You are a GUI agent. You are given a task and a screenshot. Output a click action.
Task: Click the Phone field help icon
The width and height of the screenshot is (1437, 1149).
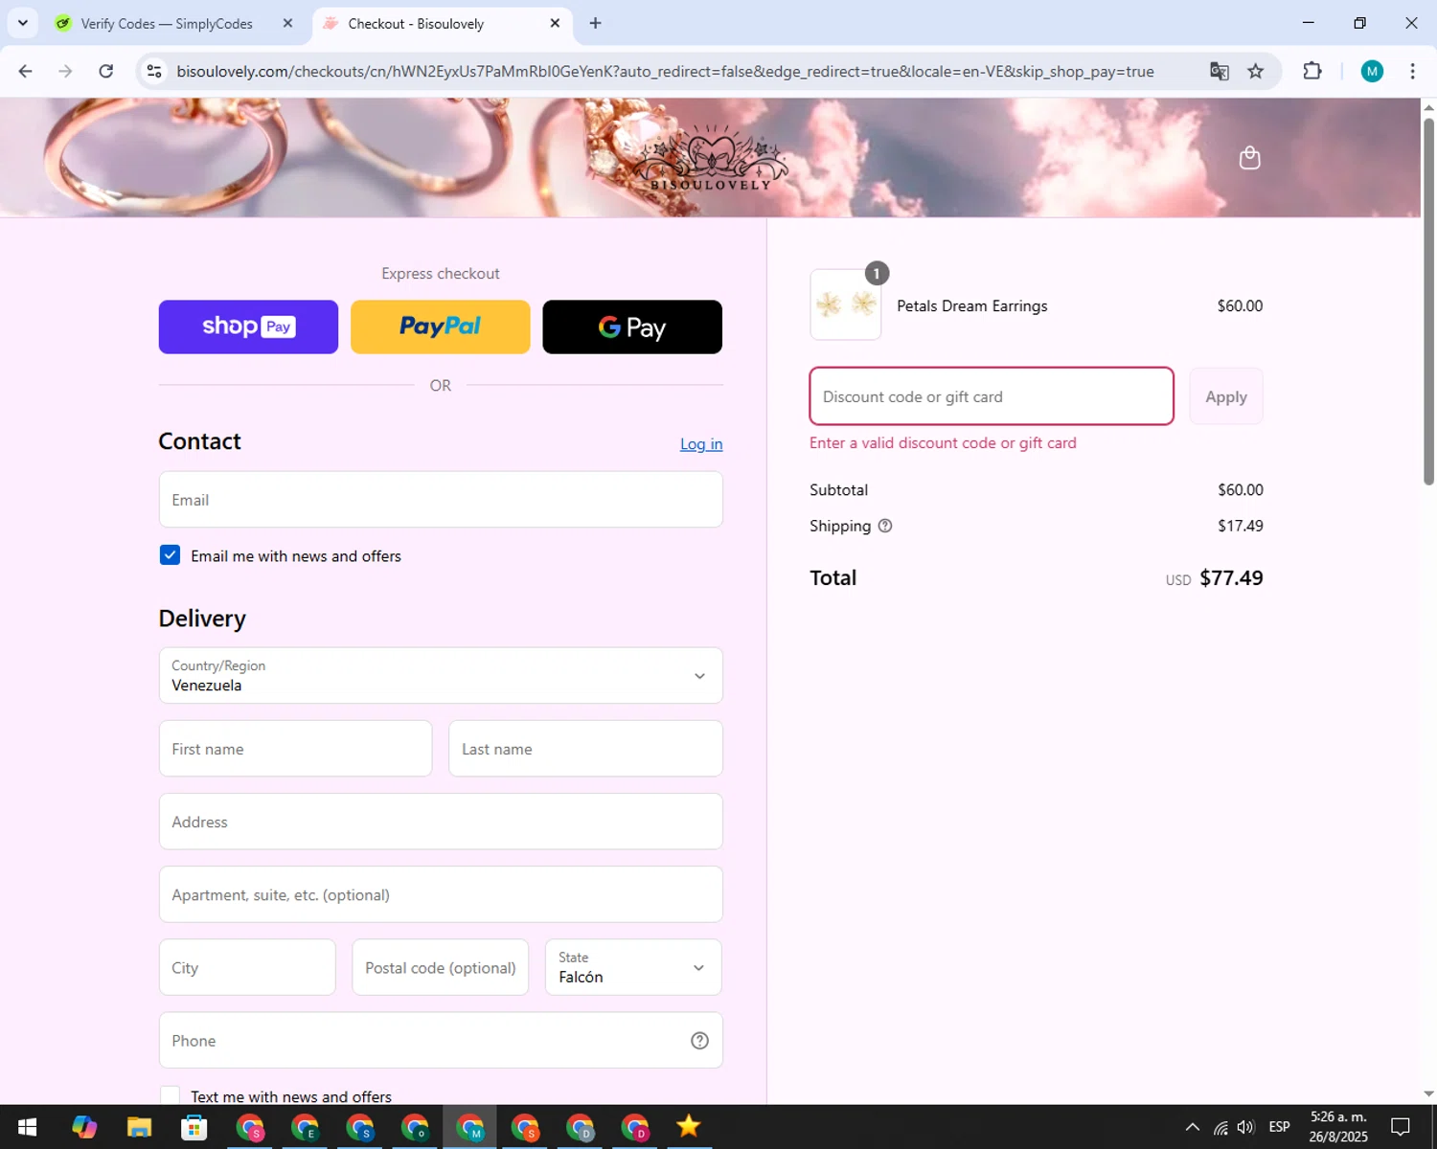coord(699,1041)
